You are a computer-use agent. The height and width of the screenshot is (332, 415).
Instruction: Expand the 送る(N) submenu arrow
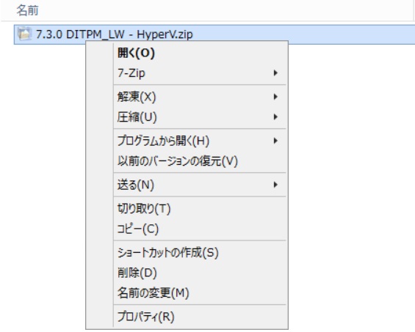tap(275, 185)
